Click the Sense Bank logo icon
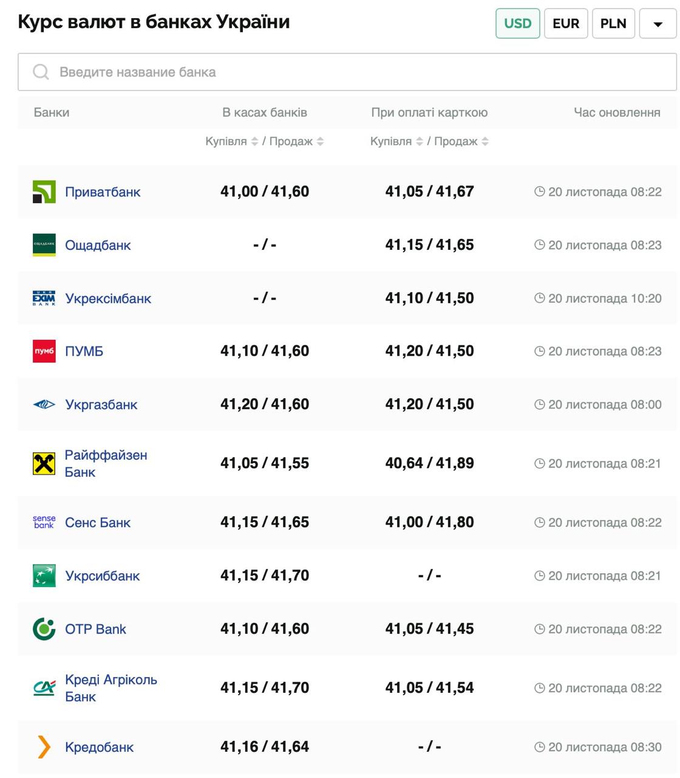Viewport: 680px width, 778px height. tap(44, 522)
